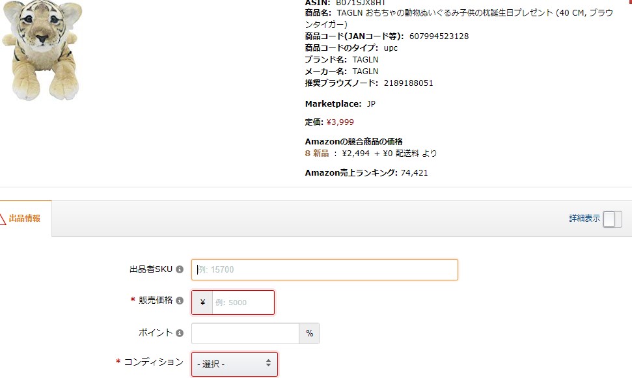Click the コンディション field label
Image resolution: width=632 pixels, height=378 pixels.
pyautogui.click(x=154, y=362)
